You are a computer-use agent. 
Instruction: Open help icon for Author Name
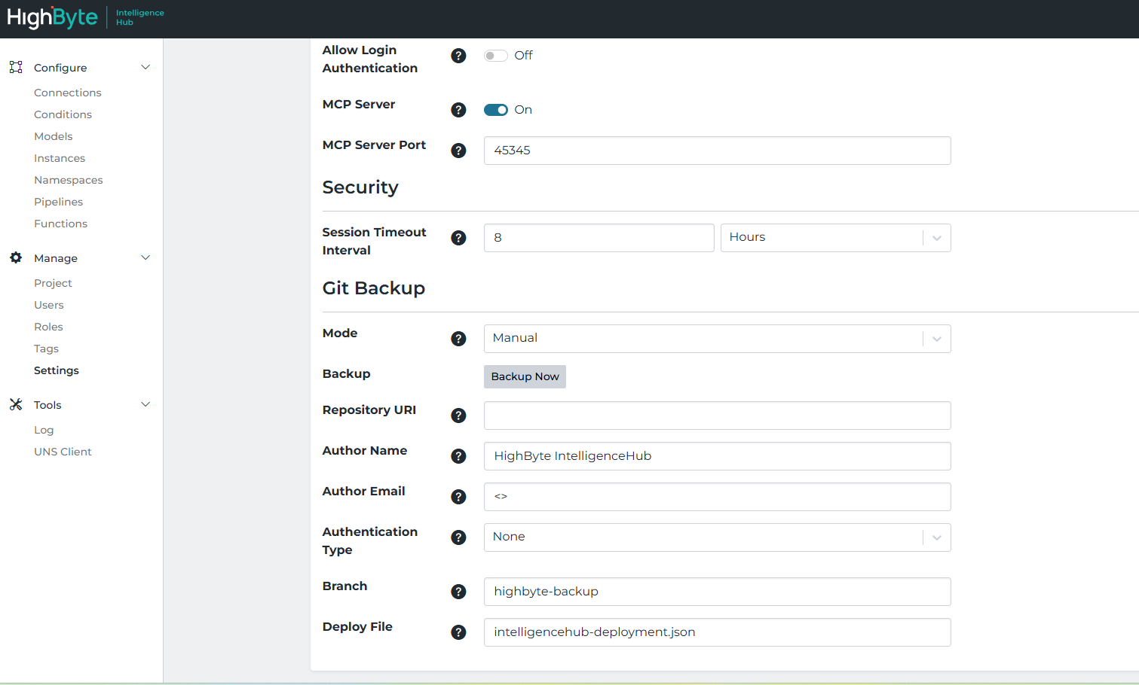click(x=458, y=456)
